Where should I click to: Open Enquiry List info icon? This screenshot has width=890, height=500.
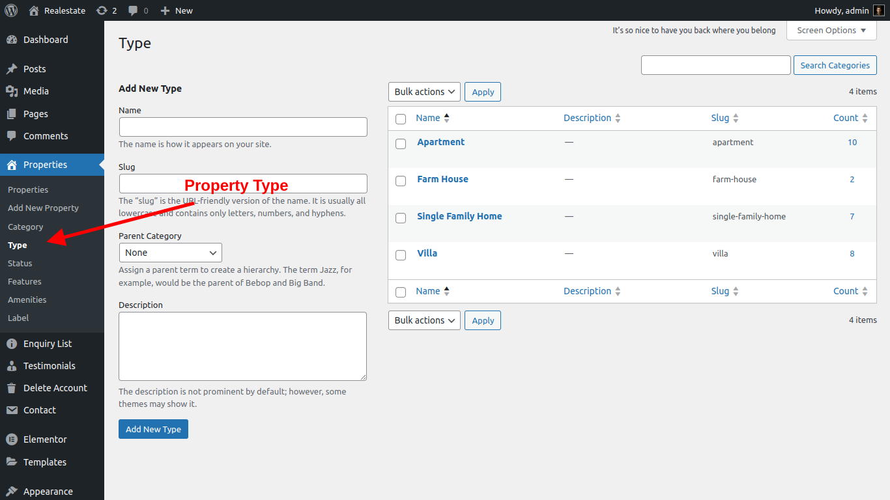click(12, 344)
